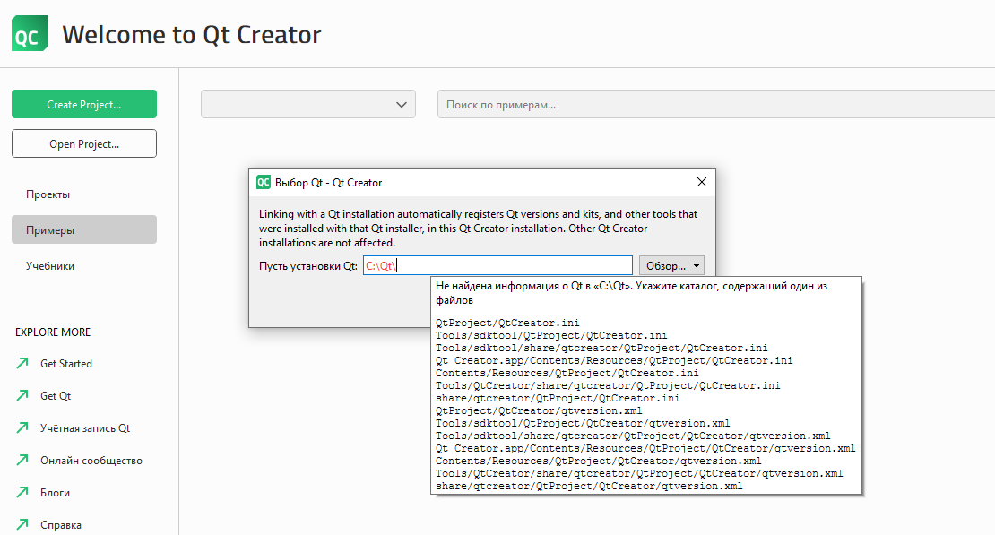Open the Get Qt link
995x535 pixels.
[56, 396]
